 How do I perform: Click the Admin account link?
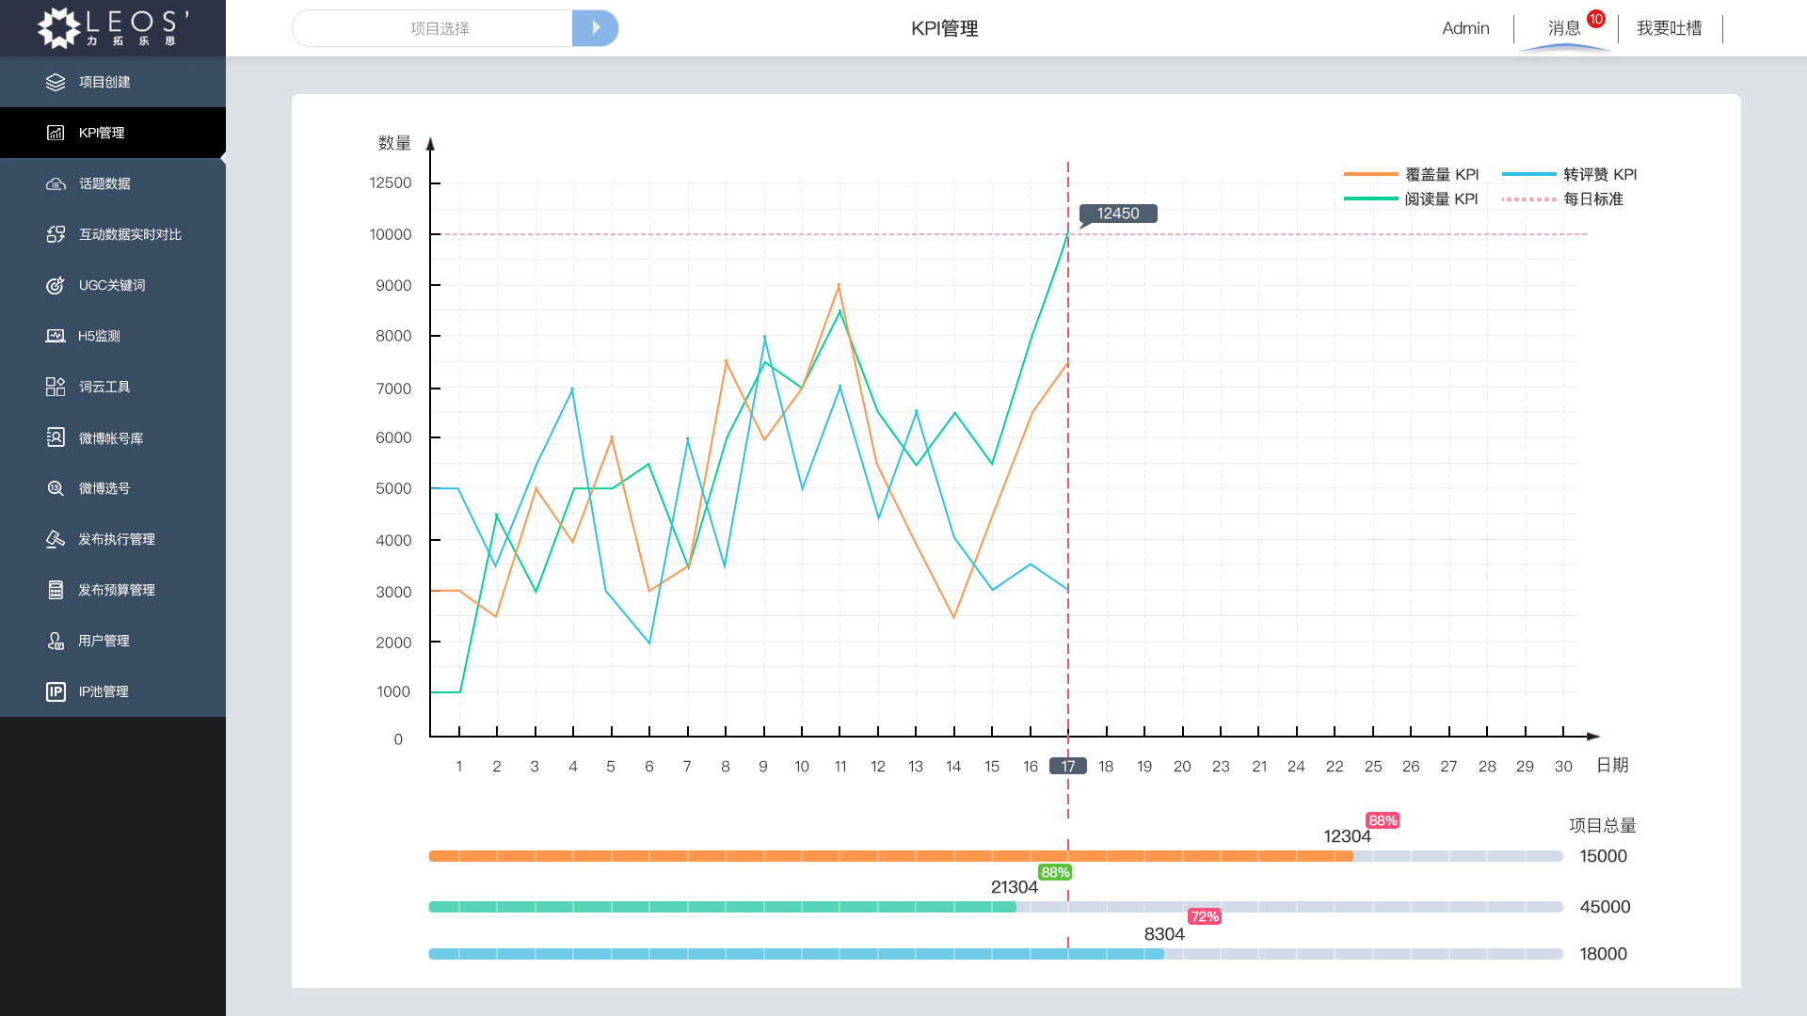1465,28
